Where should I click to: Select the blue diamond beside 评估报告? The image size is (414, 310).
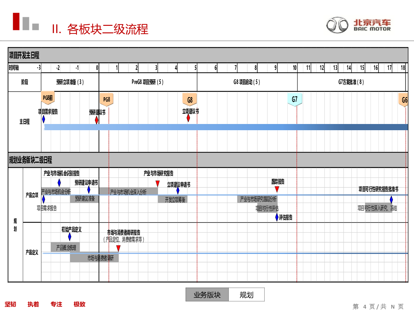pyautogui.click(x=277, y=217)
